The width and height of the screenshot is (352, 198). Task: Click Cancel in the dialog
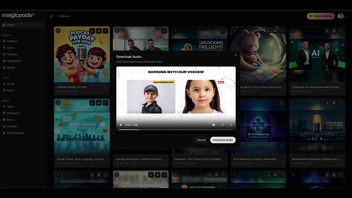point(201,140)
